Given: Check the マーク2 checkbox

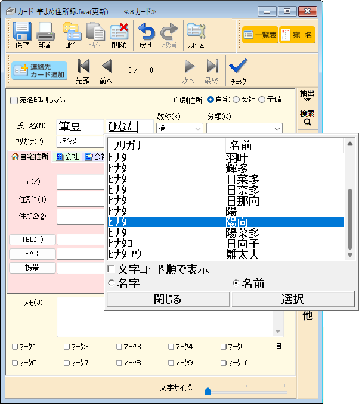Looking at the screenshot, I should [x=67, y=347].
